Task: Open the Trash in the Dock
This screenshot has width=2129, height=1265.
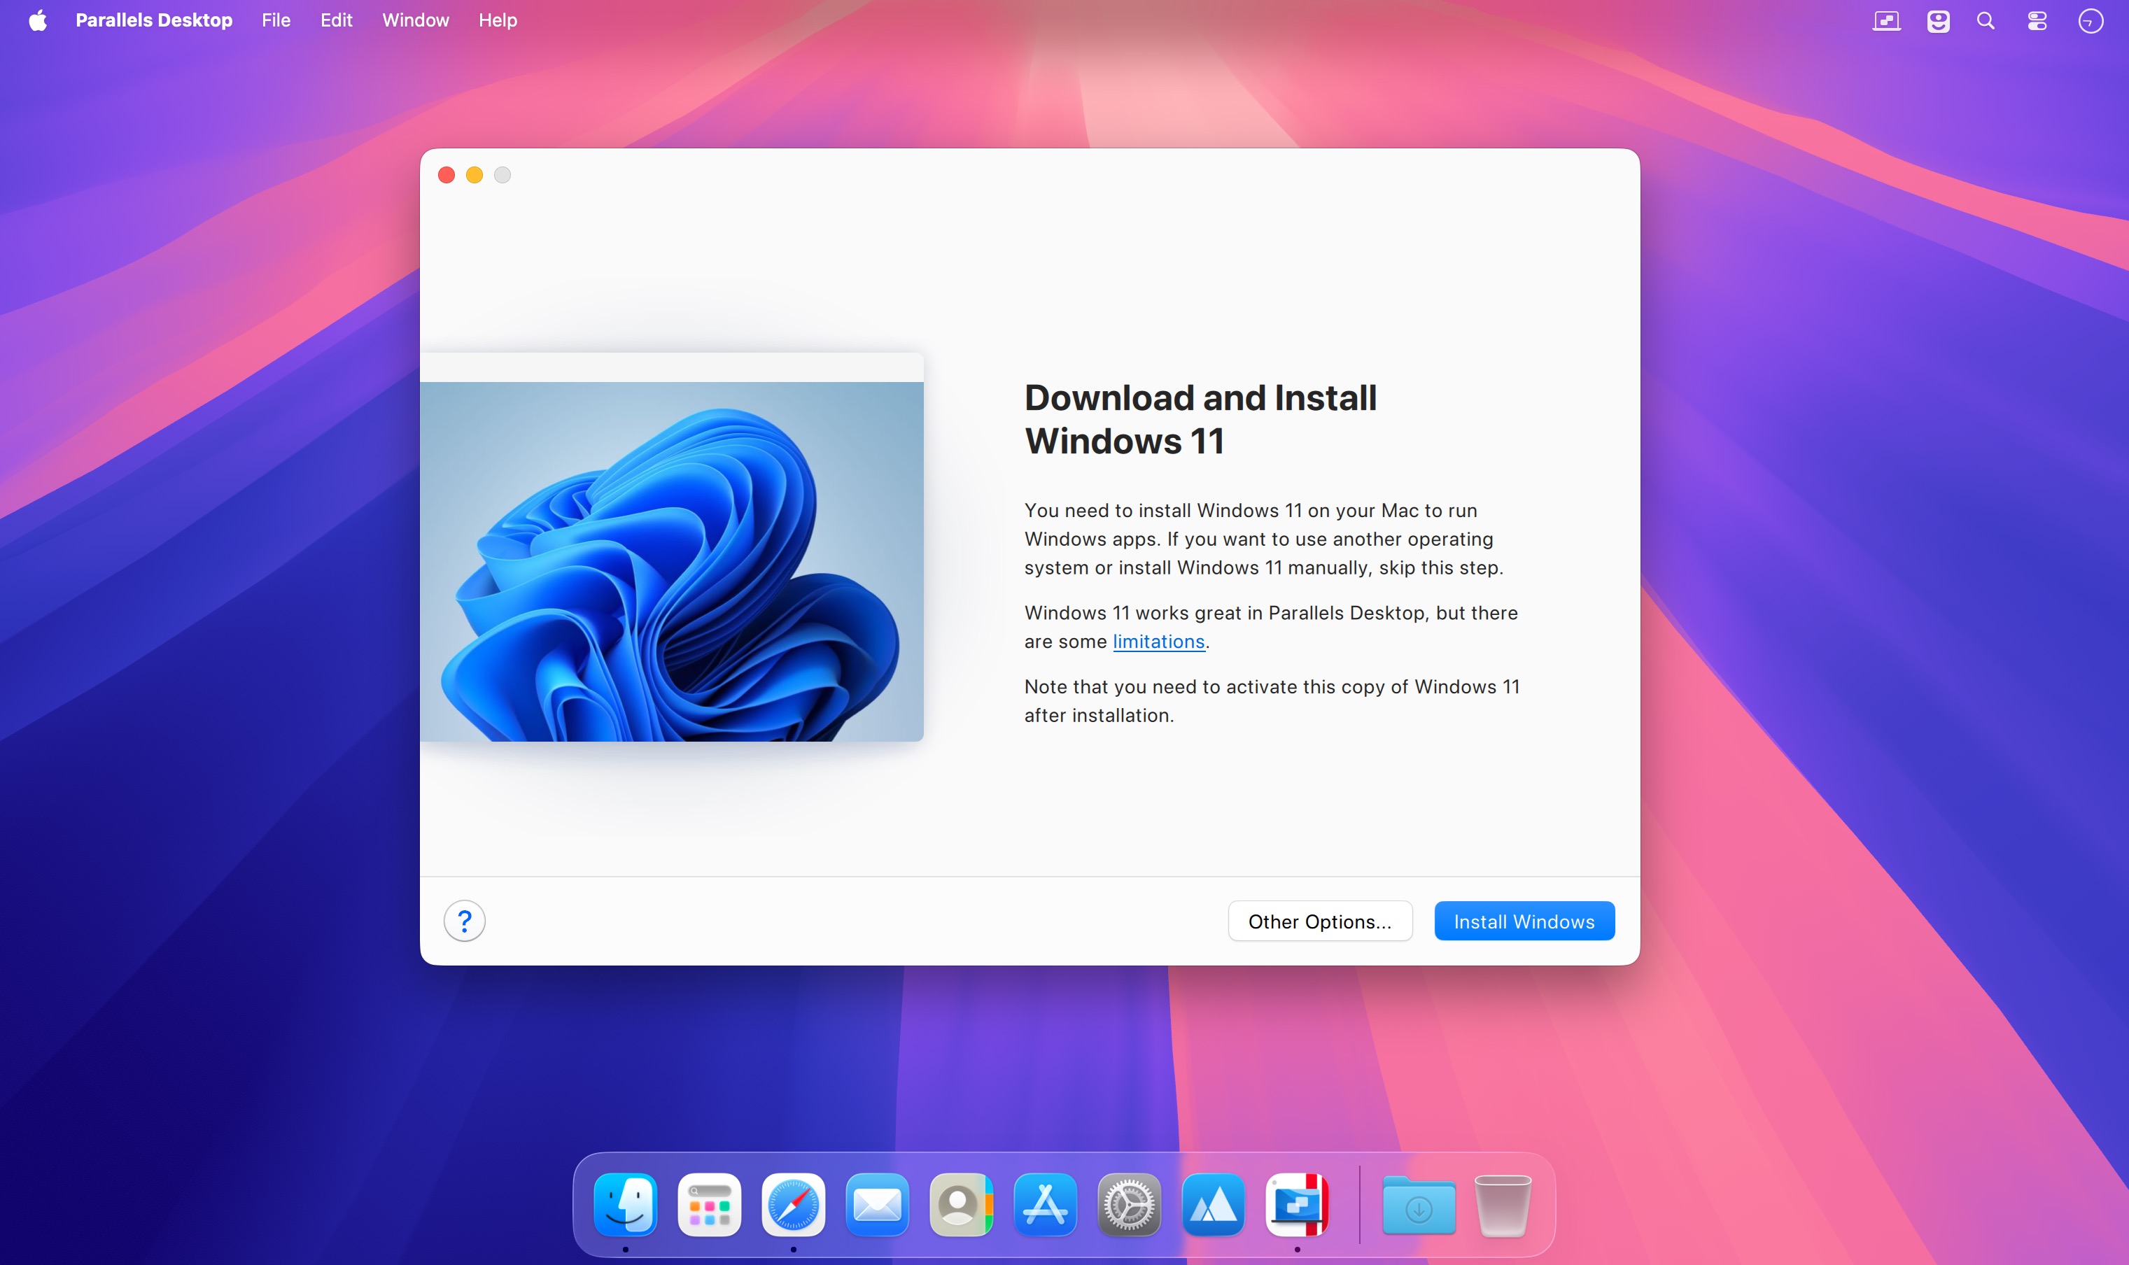Action: click(x=1503, y=1206)
